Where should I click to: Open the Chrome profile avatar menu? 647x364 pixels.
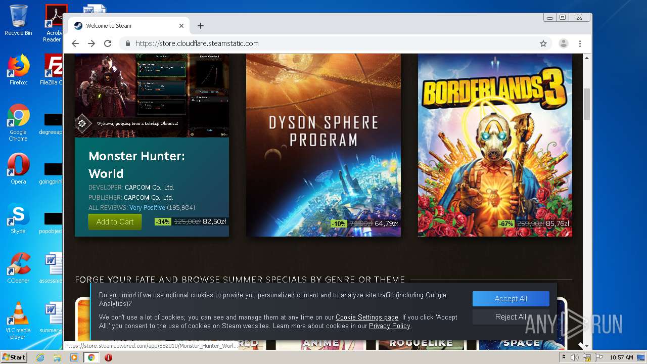click(x=563, y=43)
